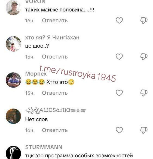Open the Морпех username

click(36, 74)
